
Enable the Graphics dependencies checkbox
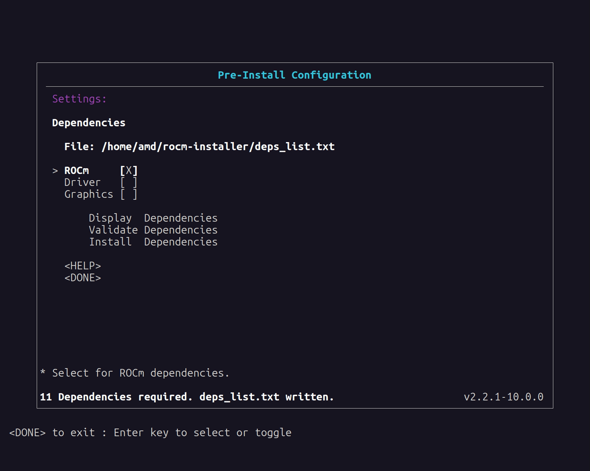click(129, 194)
